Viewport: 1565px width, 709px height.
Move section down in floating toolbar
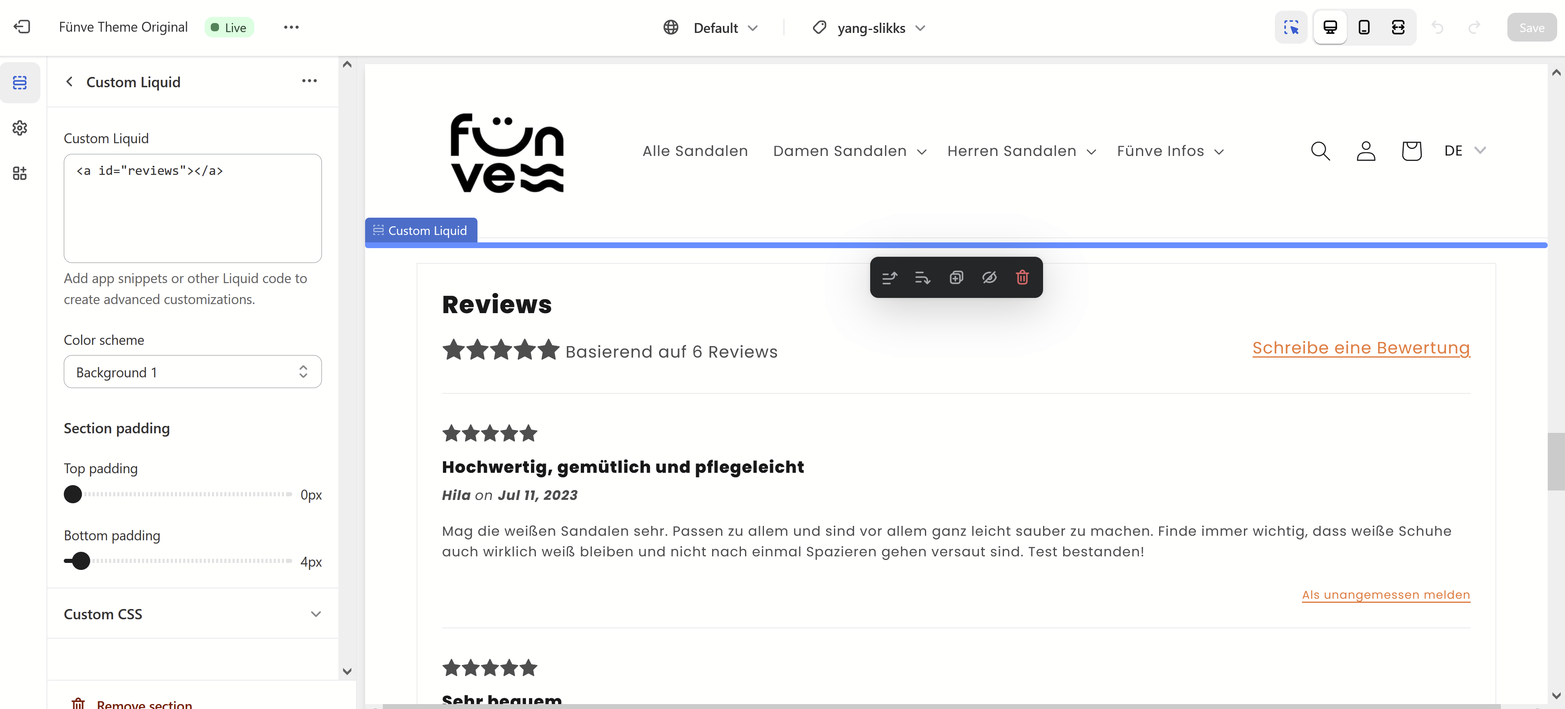pos(922,278)
